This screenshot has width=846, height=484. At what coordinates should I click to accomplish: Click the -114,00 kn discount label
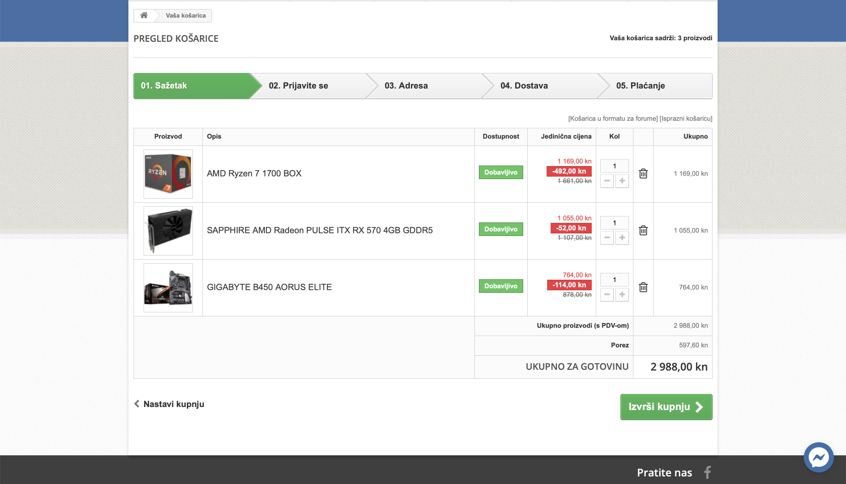tap(569, 285)
